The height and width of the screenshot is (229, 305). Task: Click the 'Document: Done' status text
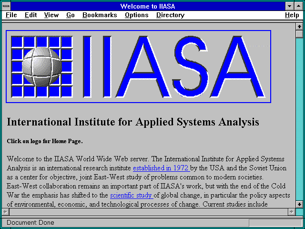[30, 222]
